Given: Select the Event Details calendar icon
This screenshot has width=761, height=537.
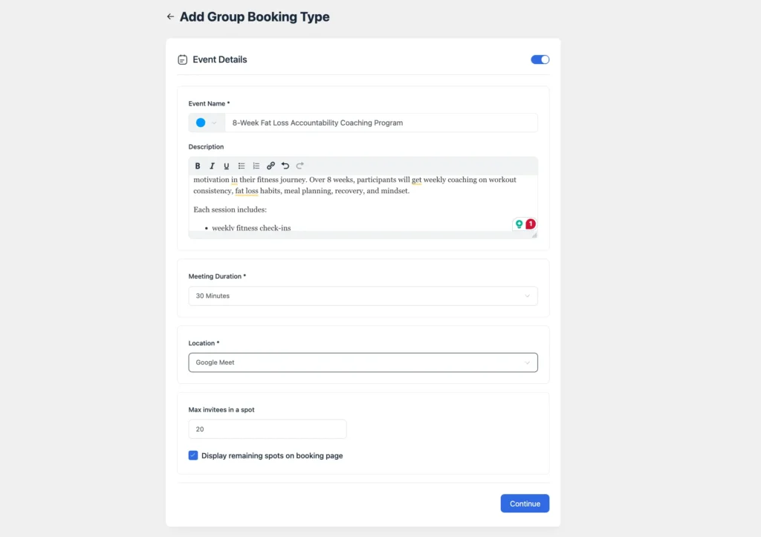Looking at the screenshot, I should (x=182, y=59).
